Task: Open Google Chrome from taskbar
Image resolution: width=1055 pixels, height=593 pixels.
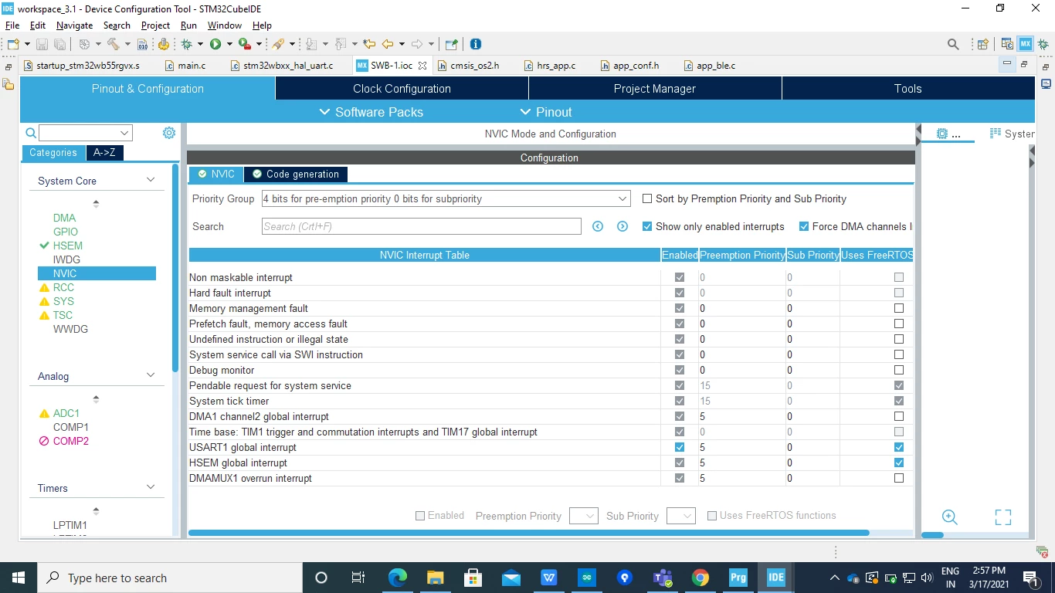Action: tap(700, 578)
